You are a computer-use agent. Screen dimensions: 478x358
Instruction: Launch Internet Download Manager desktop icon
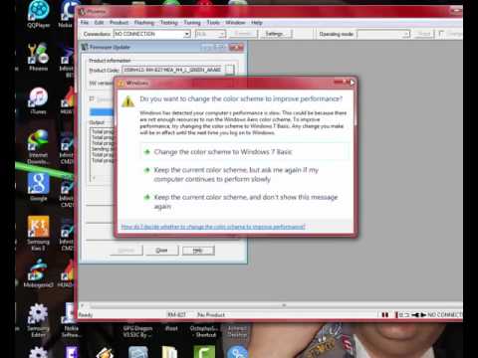pos(38,146)
